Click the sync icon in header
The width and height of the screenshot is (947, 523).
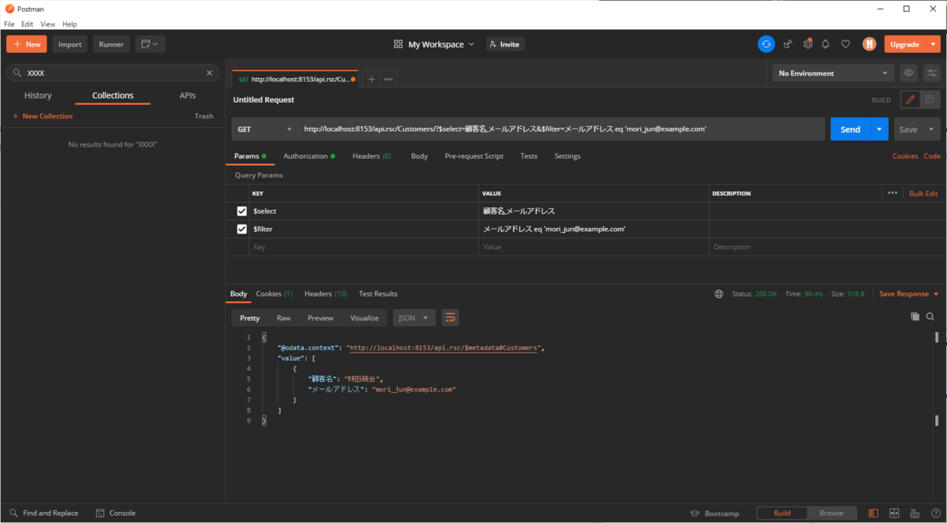[x=765, y=44]
